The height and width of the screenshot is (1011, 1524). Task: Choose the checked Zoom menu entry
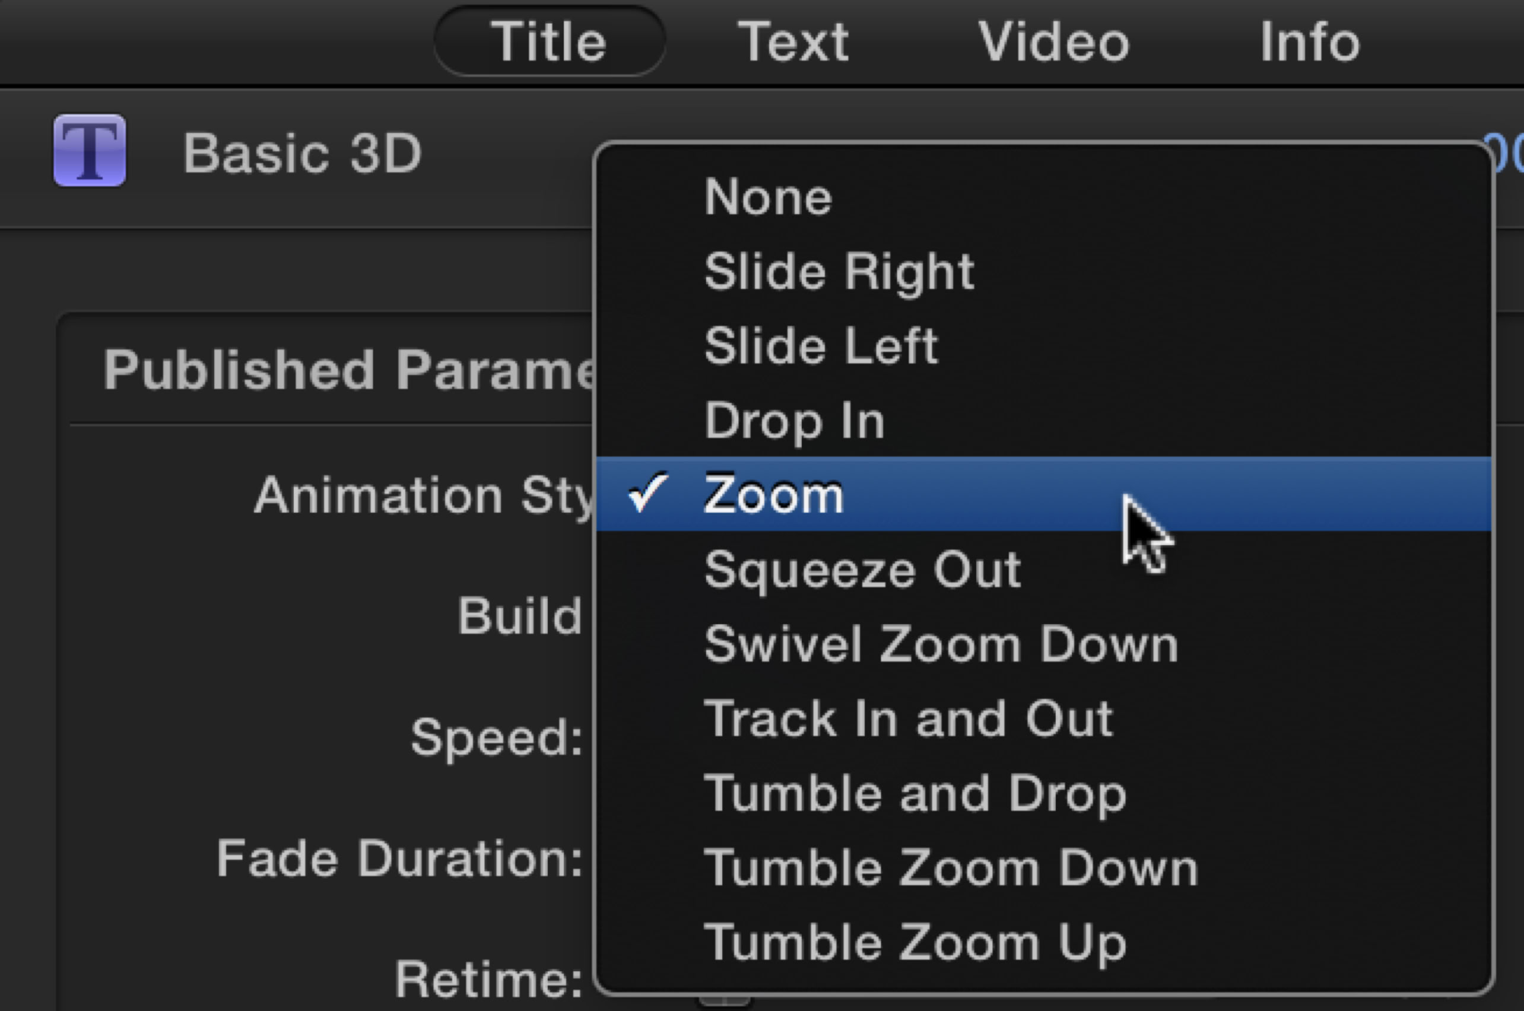pyautogui.click(x=773, y=495)
